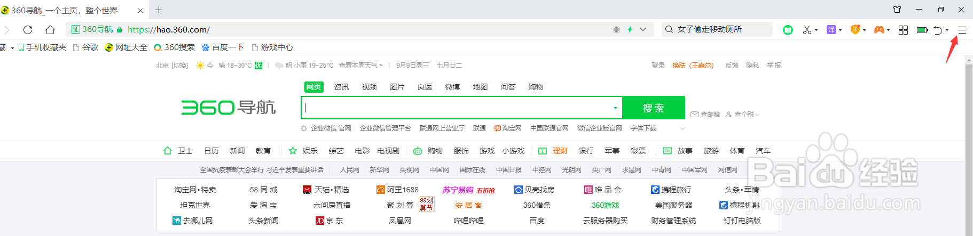
Task: Open the translate tool dropdown arrow
Action: pos(840,30)
